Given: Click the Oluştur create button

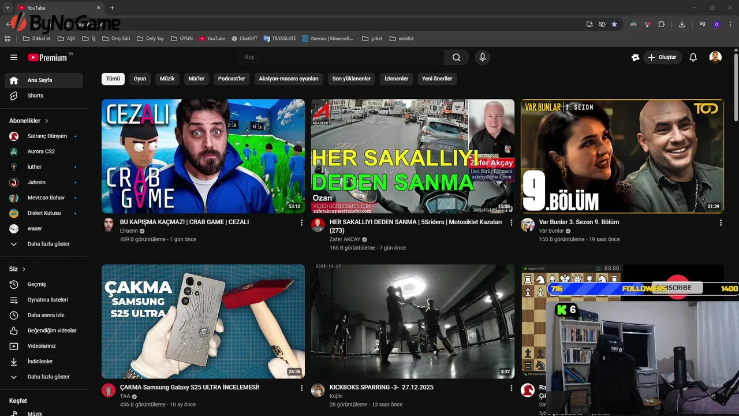Looking at the screenshot, I should 662,57.
